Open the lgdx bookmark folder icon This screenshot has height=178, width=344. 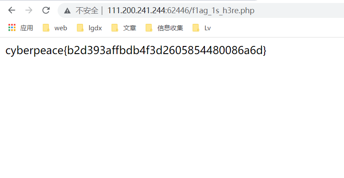click(80, 28)
